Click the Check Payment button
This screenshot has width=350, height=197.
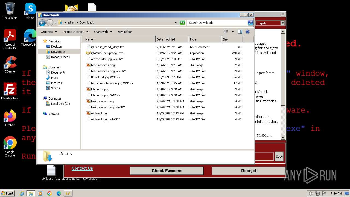coord(167,171)
